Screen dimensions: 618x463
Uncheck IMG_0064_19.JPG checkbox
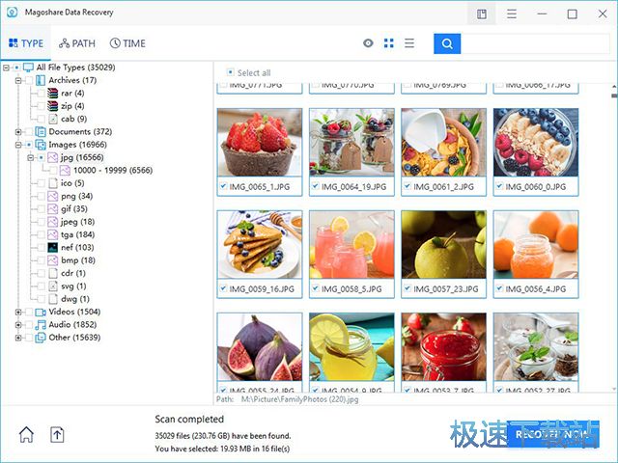click(316, 186)
